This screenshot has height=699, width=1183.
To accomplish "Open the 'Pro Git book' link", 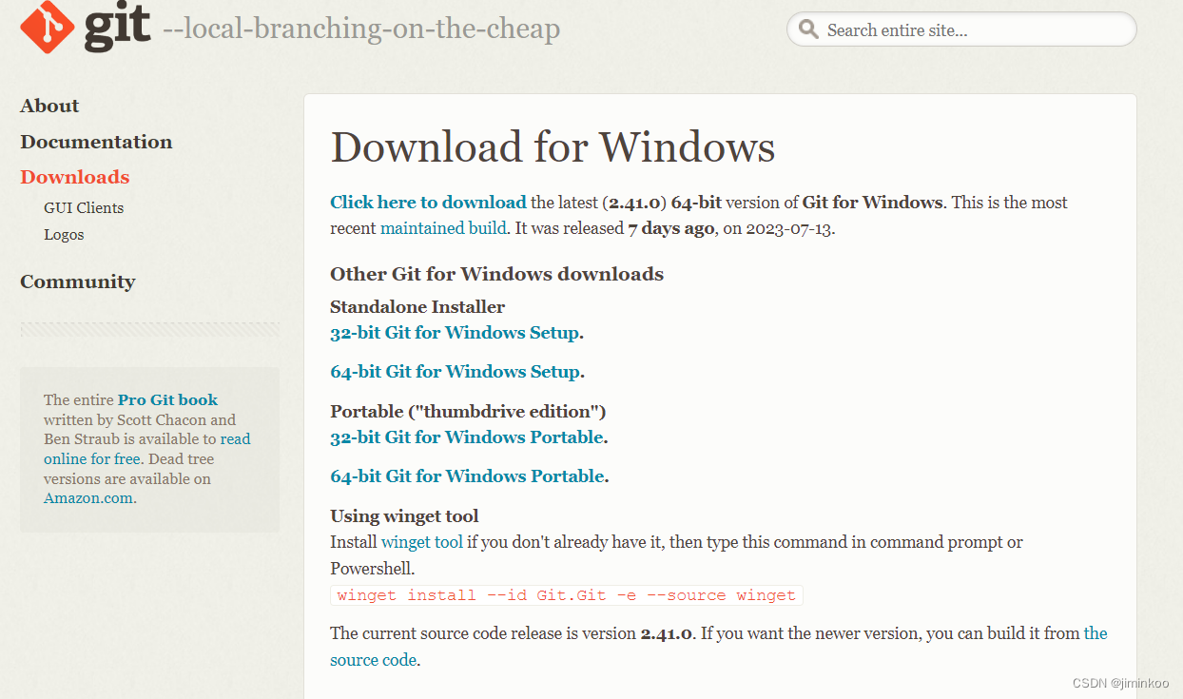I will click(x=167, y=399).
